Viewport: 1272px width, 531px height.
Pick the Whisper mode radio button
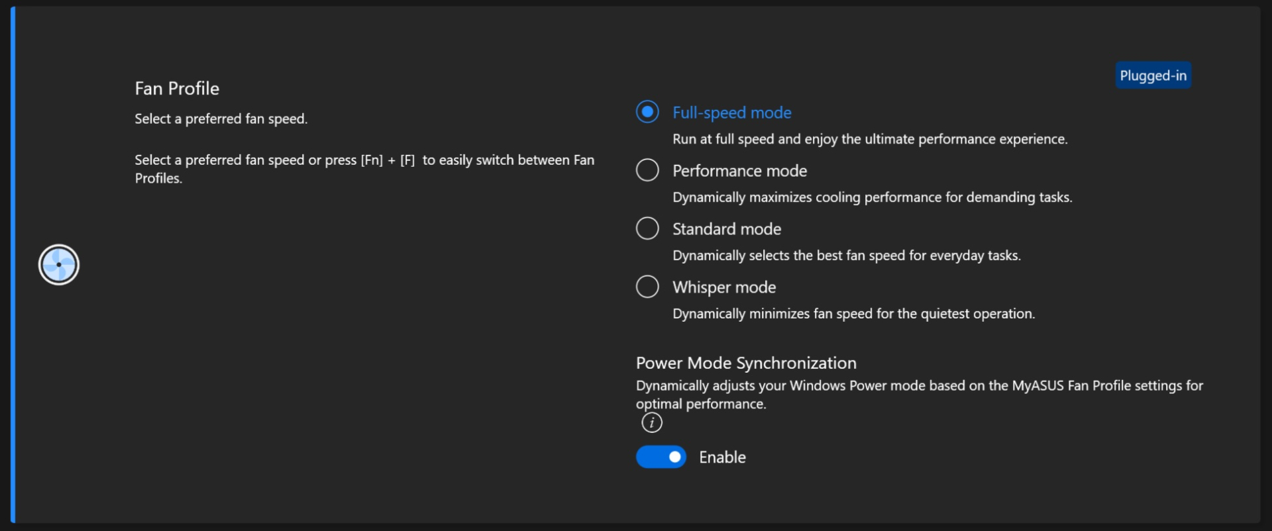point(647,287)
